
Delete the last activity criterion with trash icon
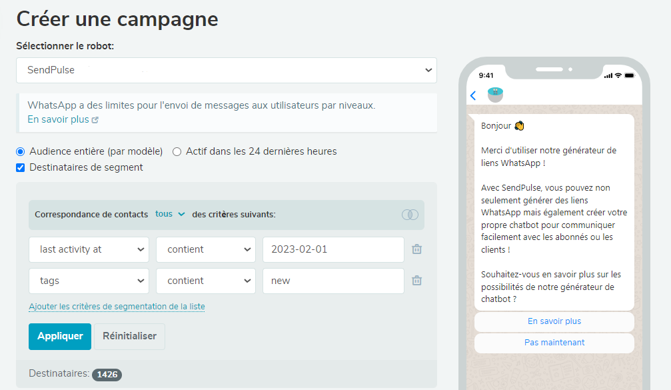click(416, 249)
